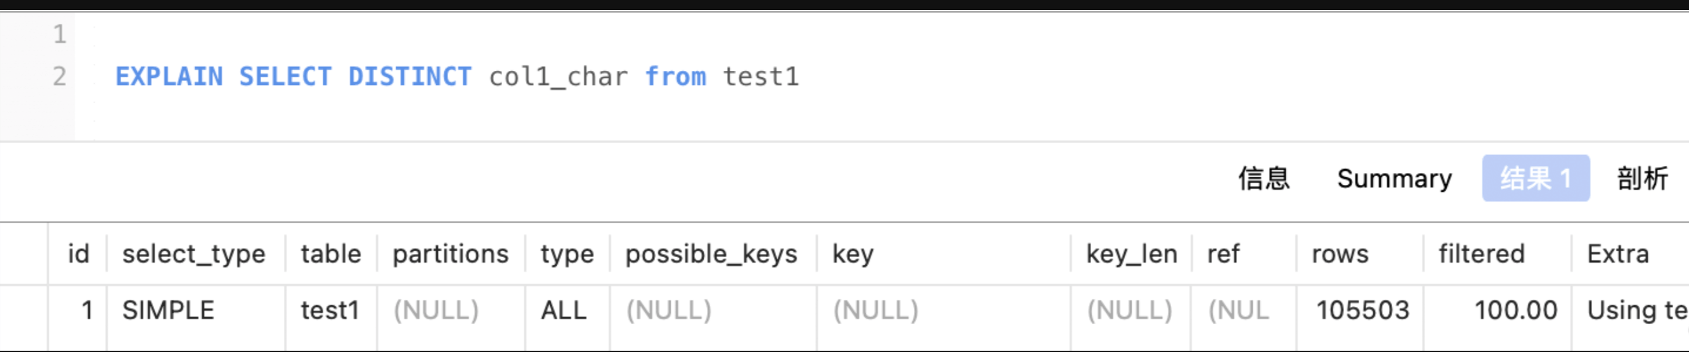Image resolution: width=1689 pixels, height=352 pixels.
Task: Click the possible_keys column header
Action: [711, 254]
